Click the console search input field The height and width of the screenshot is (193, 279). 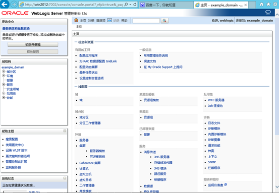[x=146, y=21]
